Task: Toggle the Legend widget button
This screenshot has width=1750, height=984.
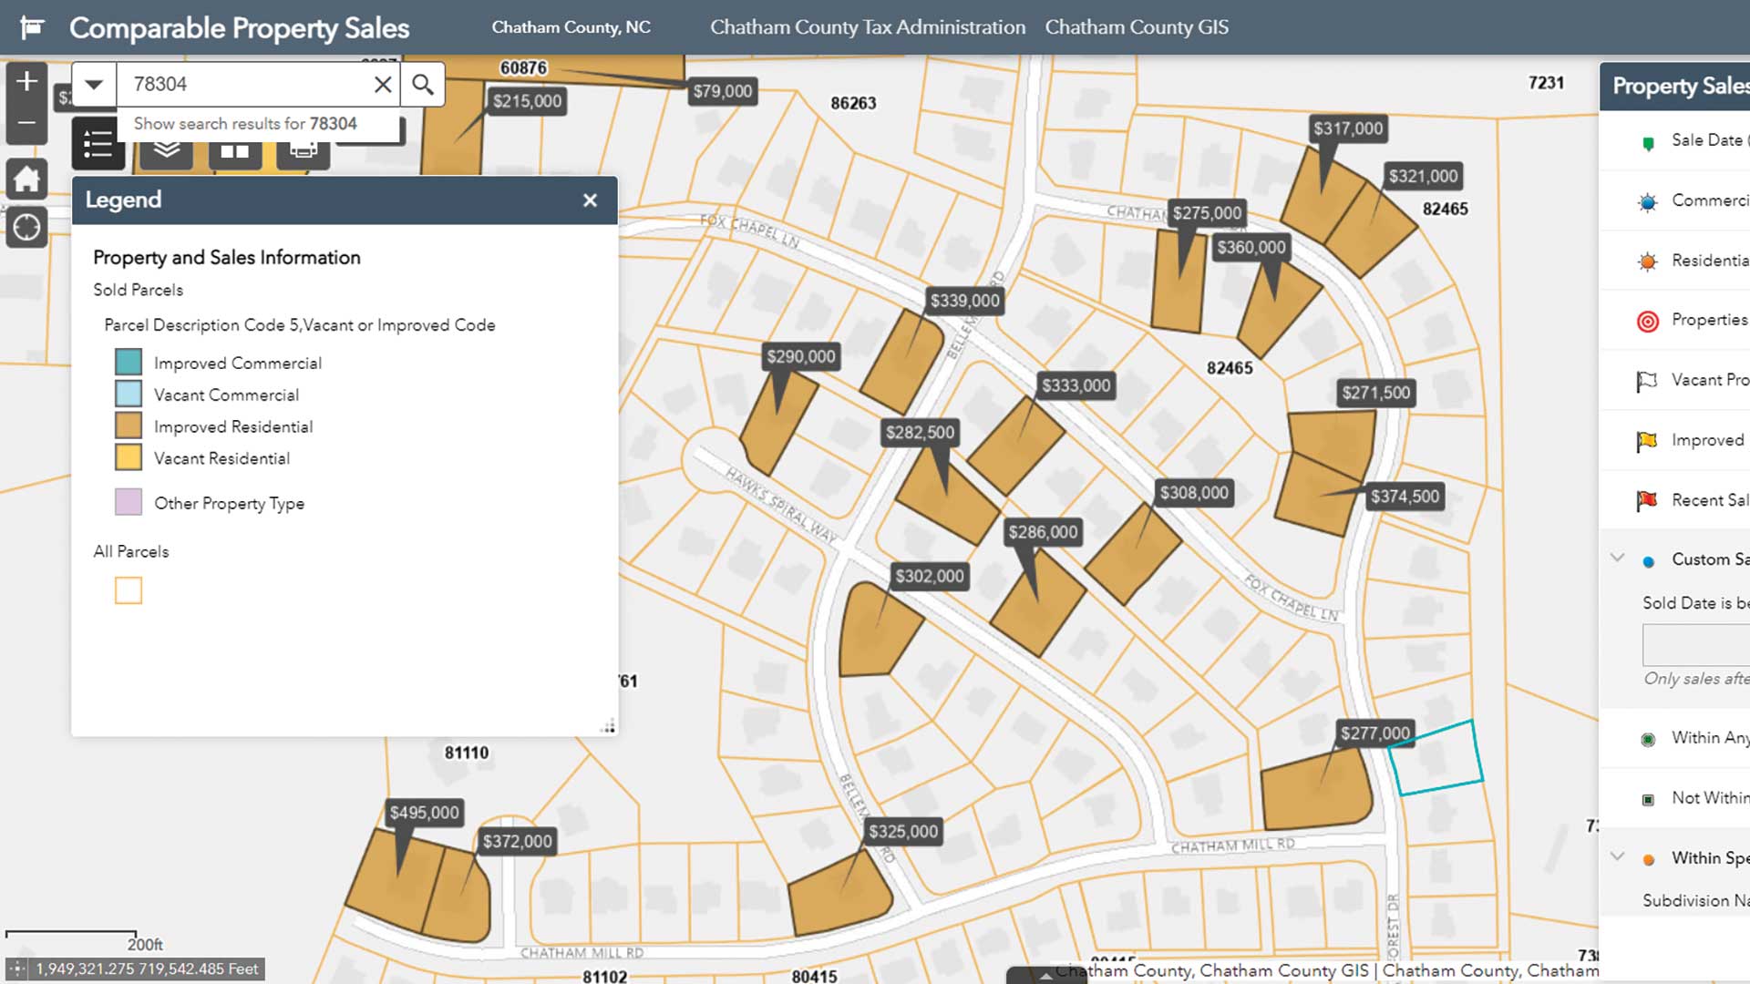Action: coord(98,144)
